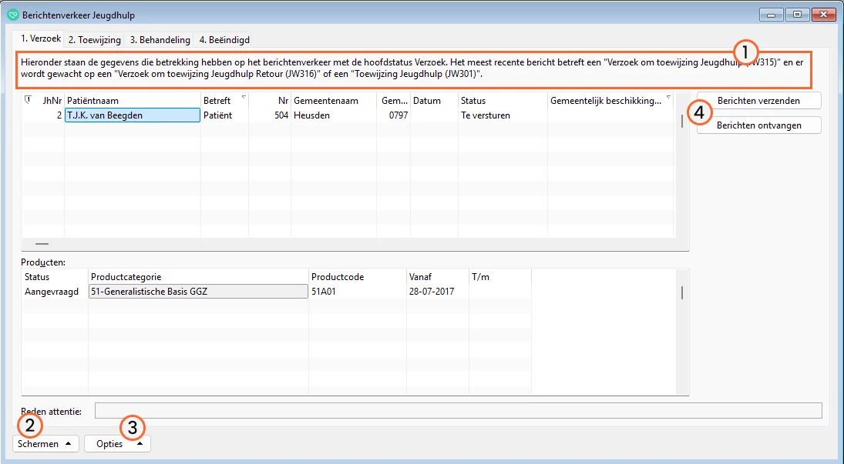Screen dimensions: 844x464
Task: Go to the 4. Beëindigd tab
Action: pyautogui.click(x=224, y=39)
